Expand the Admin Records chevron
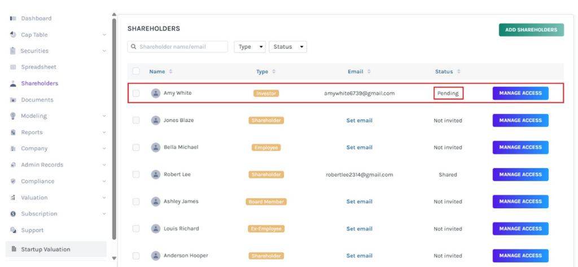This screenshot has width=578, height=267. 104,165
